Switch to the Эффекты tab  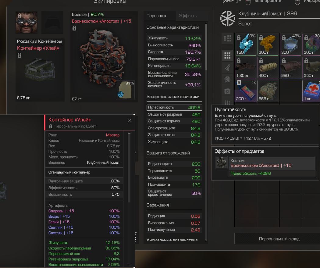click(188, 16)
